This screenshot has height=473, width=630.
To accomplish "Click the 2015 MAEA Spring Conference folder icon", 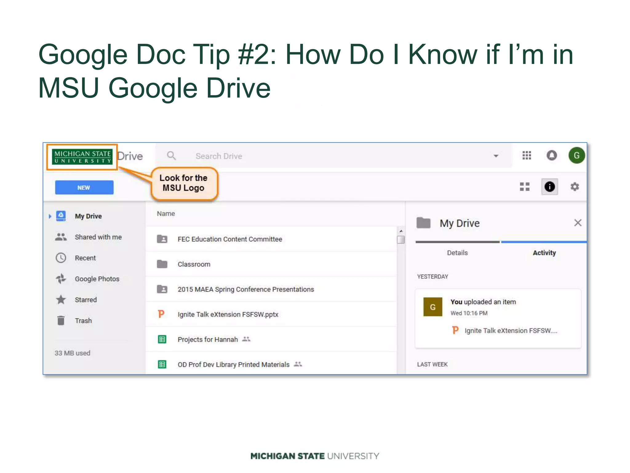I will 162,289.
